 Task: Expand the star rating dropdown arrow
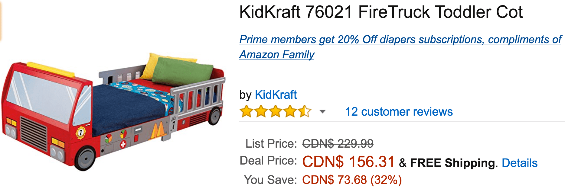pos(322,112)
